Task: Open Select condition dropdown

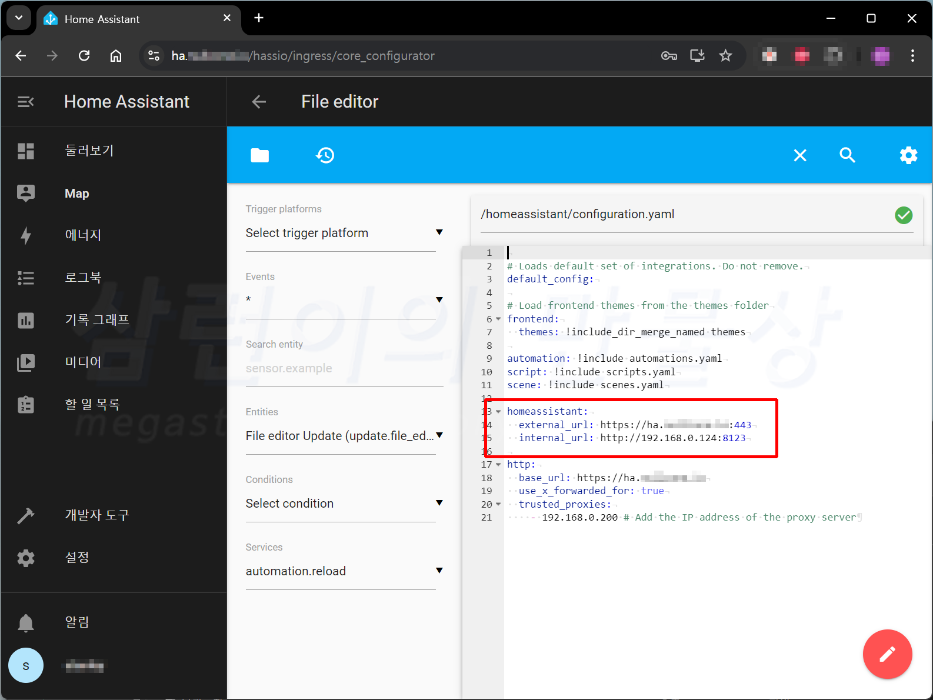Action: pyautogui.click(x=344, y=504)
